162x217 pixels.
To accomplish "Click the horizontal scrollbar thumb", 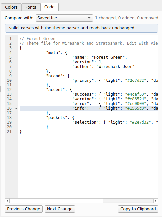I will [56, 201].
